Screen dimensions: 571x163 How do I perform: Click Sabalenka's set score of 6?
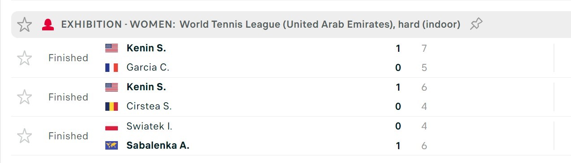(424, 146)
